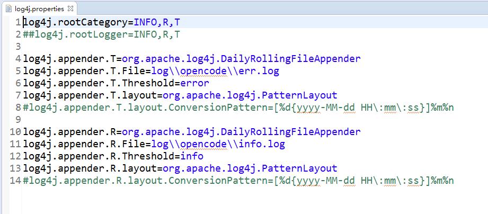Viewport: 488px width, 214px height.
Task: Close the log4j.properties tab
Action: coord(70,8)
